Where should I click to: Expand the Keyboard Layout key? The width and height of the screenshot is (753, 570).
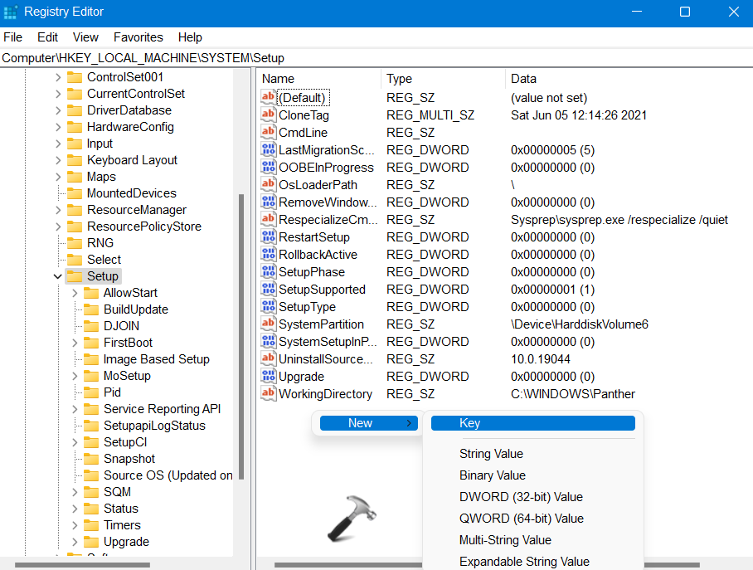click(x=57, y=160)
